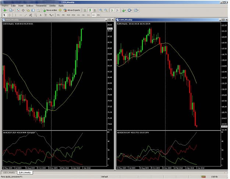
Task: Select the Fibonacci retracement tool
Action: point(36,15)
